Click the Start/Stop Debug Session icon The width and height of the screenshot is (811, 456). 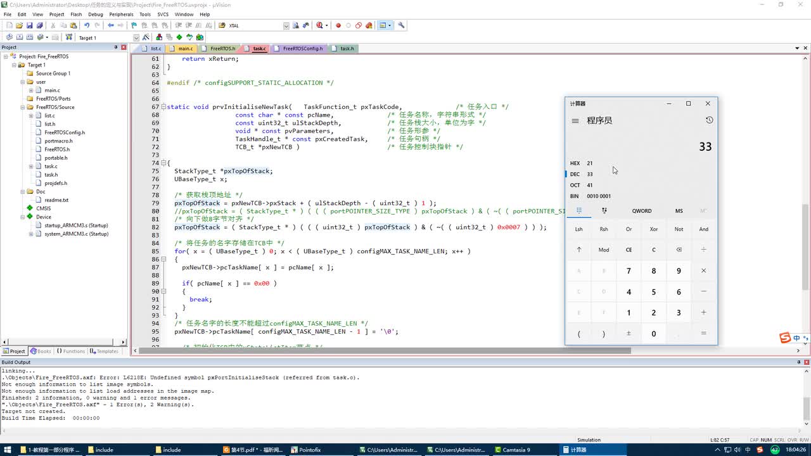[320, 25]
